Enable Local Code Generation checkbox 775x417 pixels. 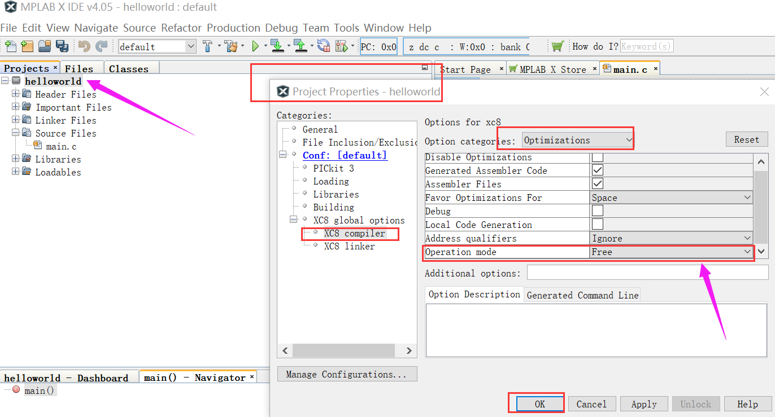[597, 224]
